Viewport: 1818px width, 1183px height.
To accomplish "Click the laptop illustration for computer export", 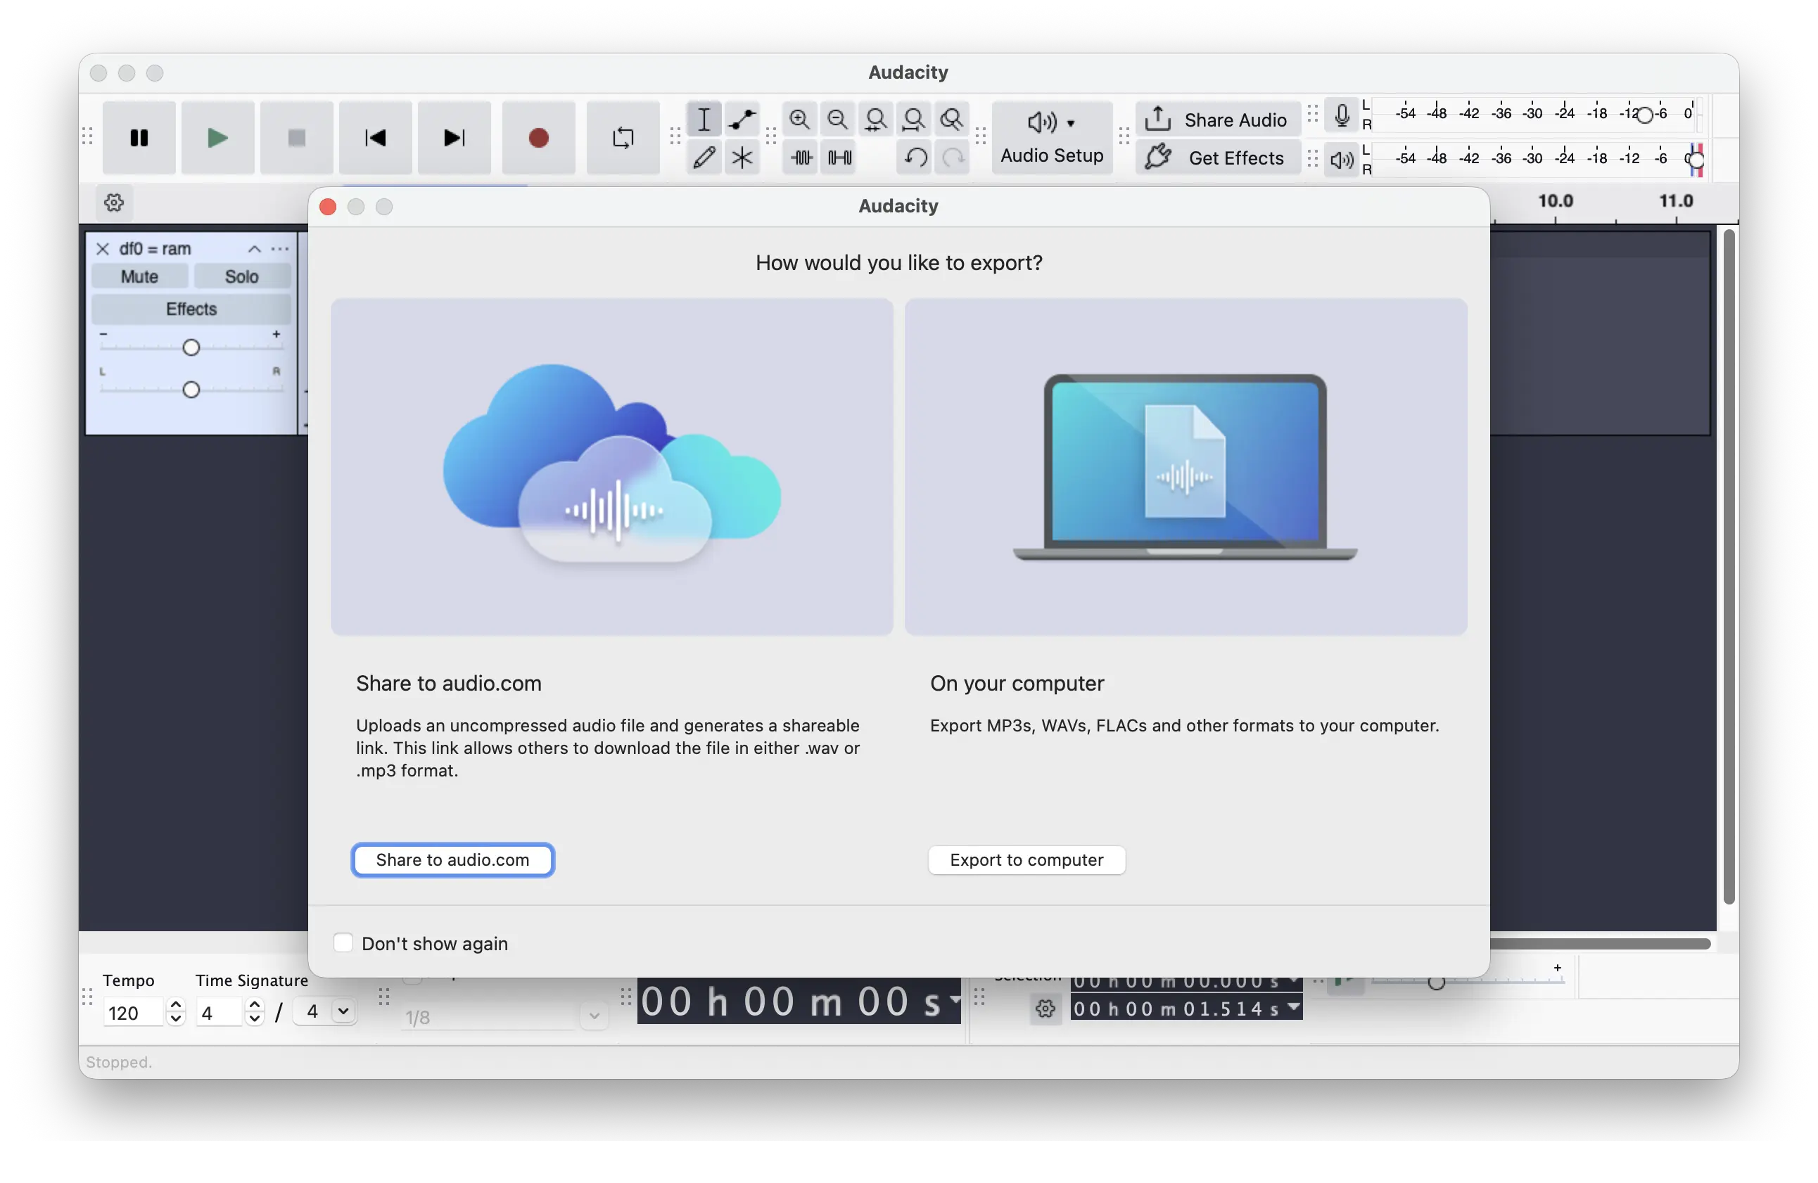I will coord(1185,466).
